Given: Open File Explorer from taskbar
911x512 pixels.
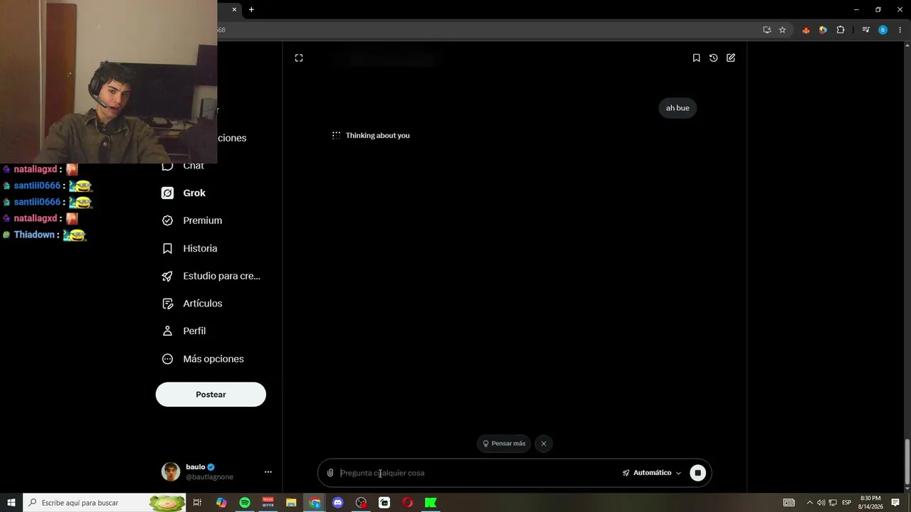Looking at the screenshot, I should 291,503.
